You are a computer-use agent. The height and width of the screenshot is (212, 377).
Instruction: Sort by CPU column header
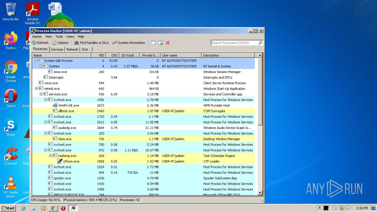(112, 55)
